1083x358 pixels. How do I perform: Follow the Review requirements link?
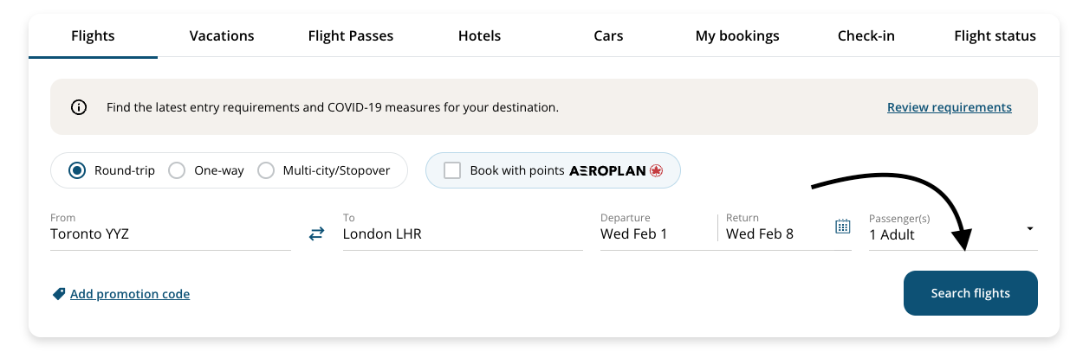(950, 107)
